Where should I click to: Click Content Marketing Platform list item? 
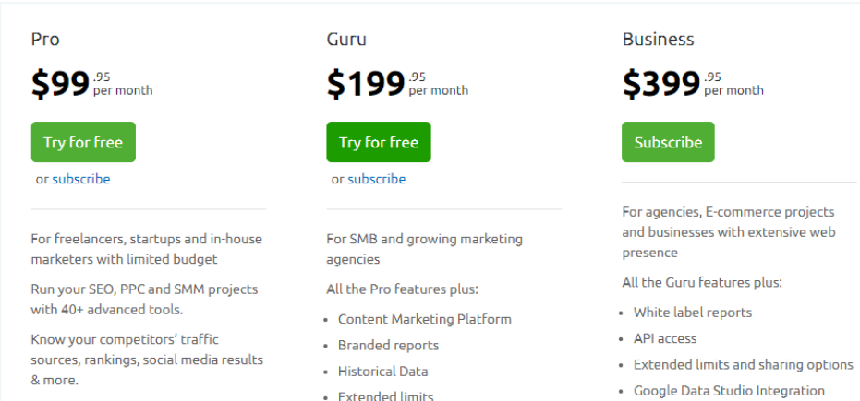(x=425, y=319)
